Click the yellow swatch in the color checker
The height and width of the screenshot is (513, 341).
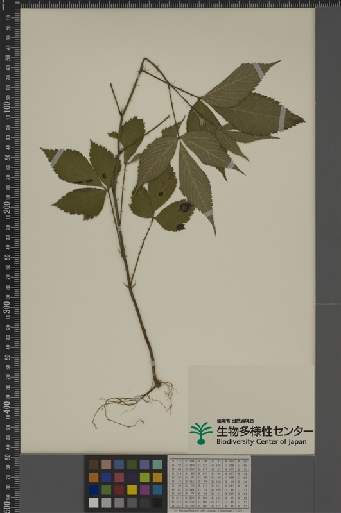click(x=132, y=490)
